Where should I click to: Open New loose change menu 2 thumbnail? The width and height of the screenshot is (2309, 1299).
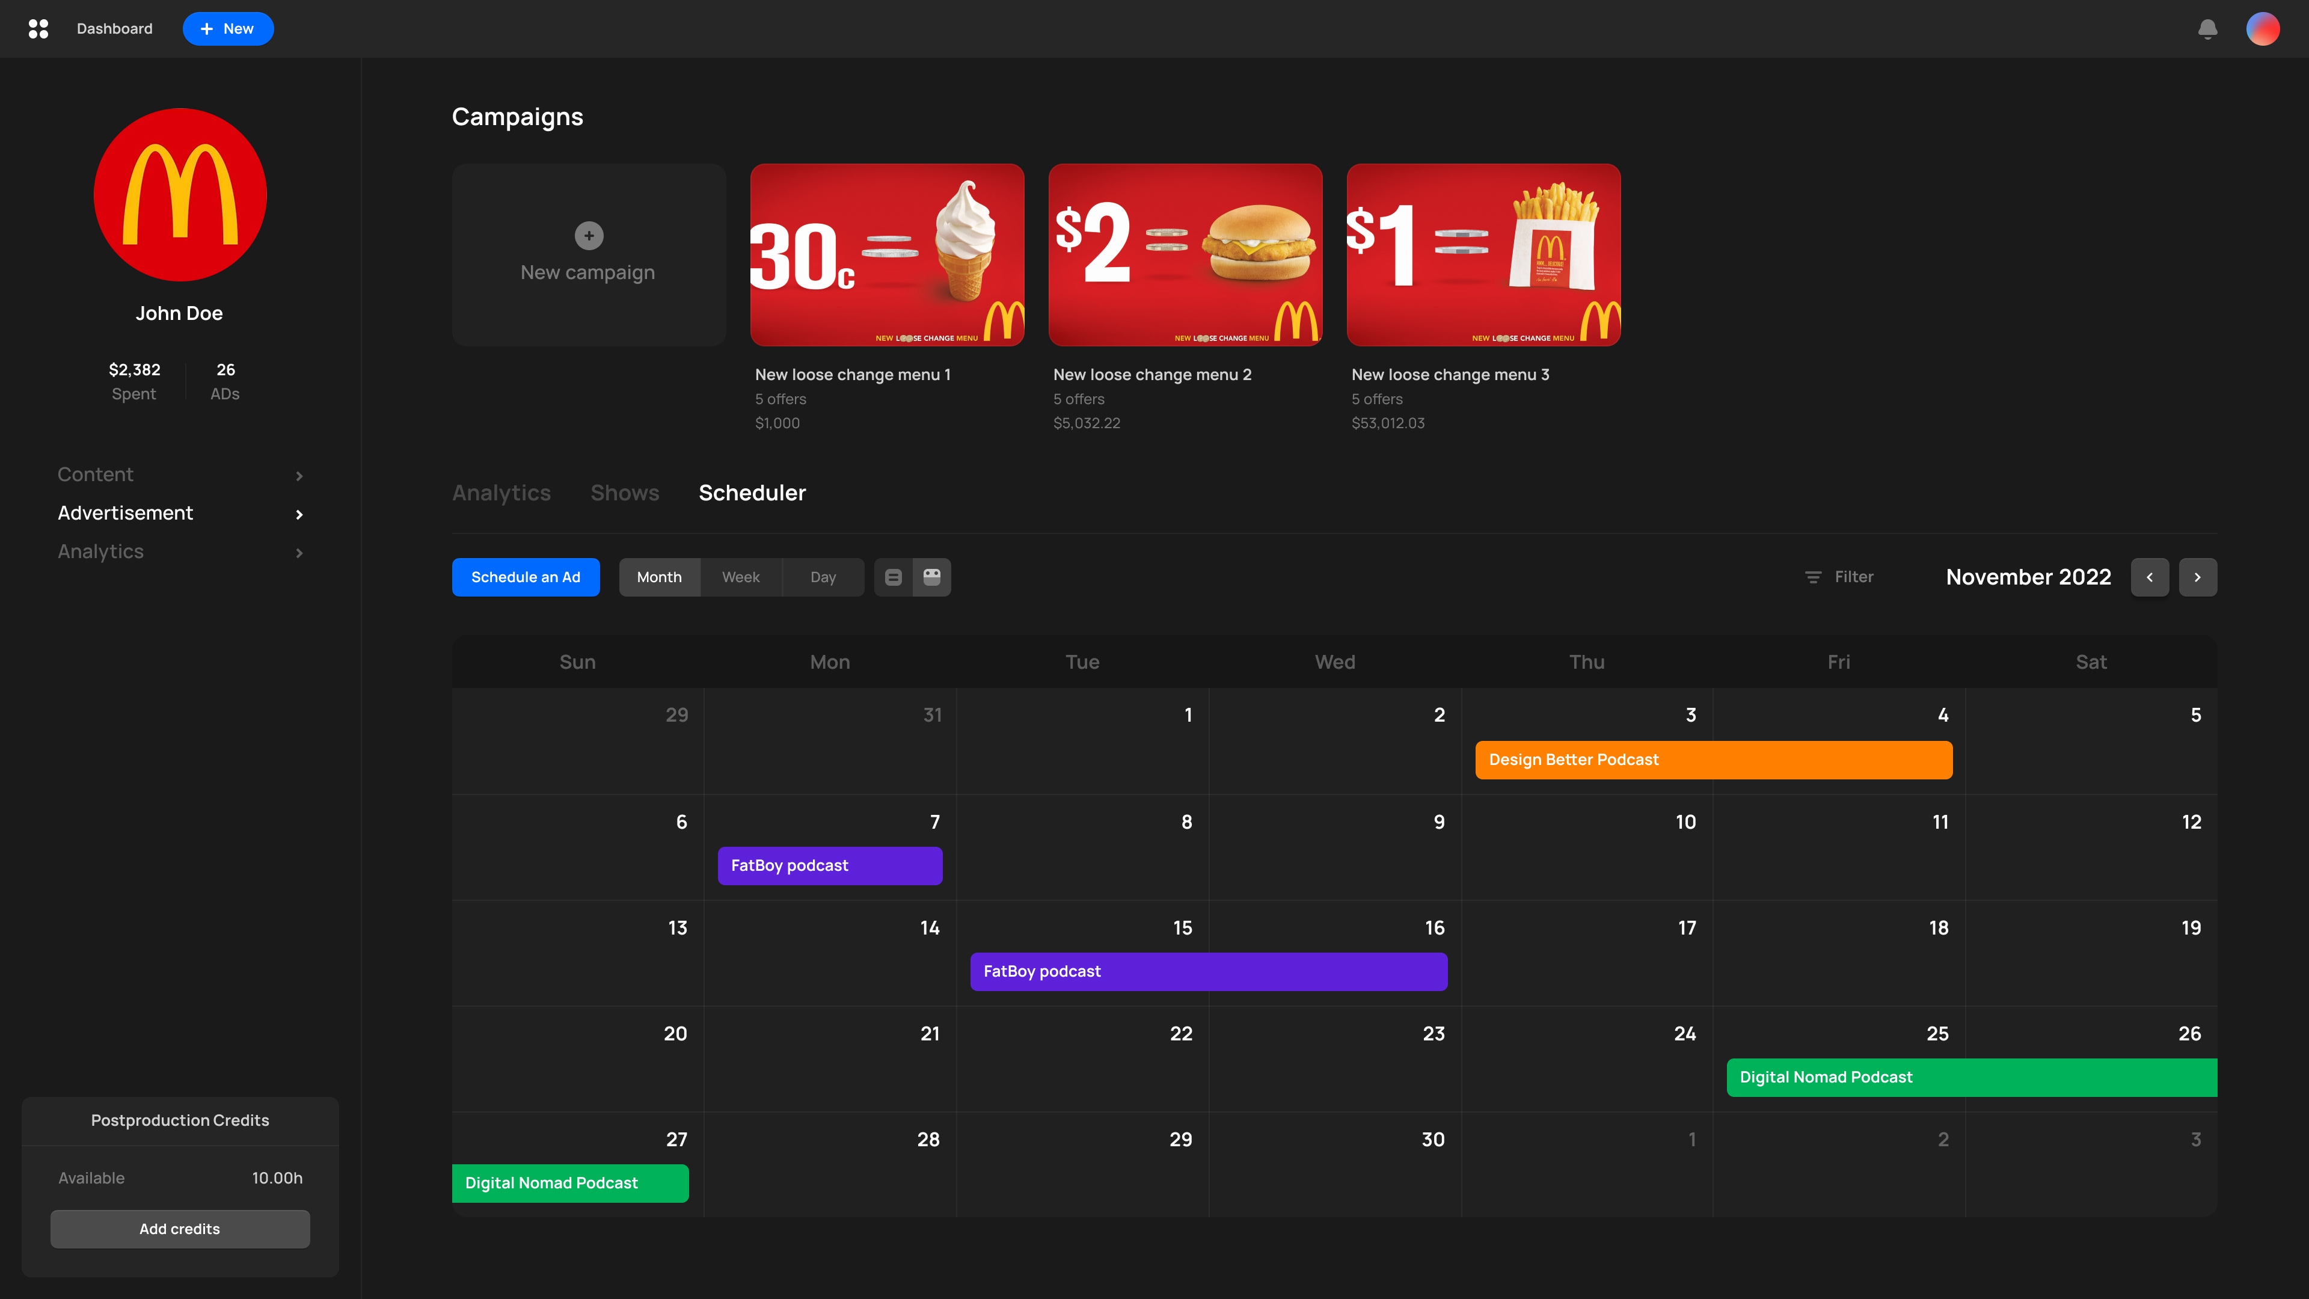point(1185,254)
